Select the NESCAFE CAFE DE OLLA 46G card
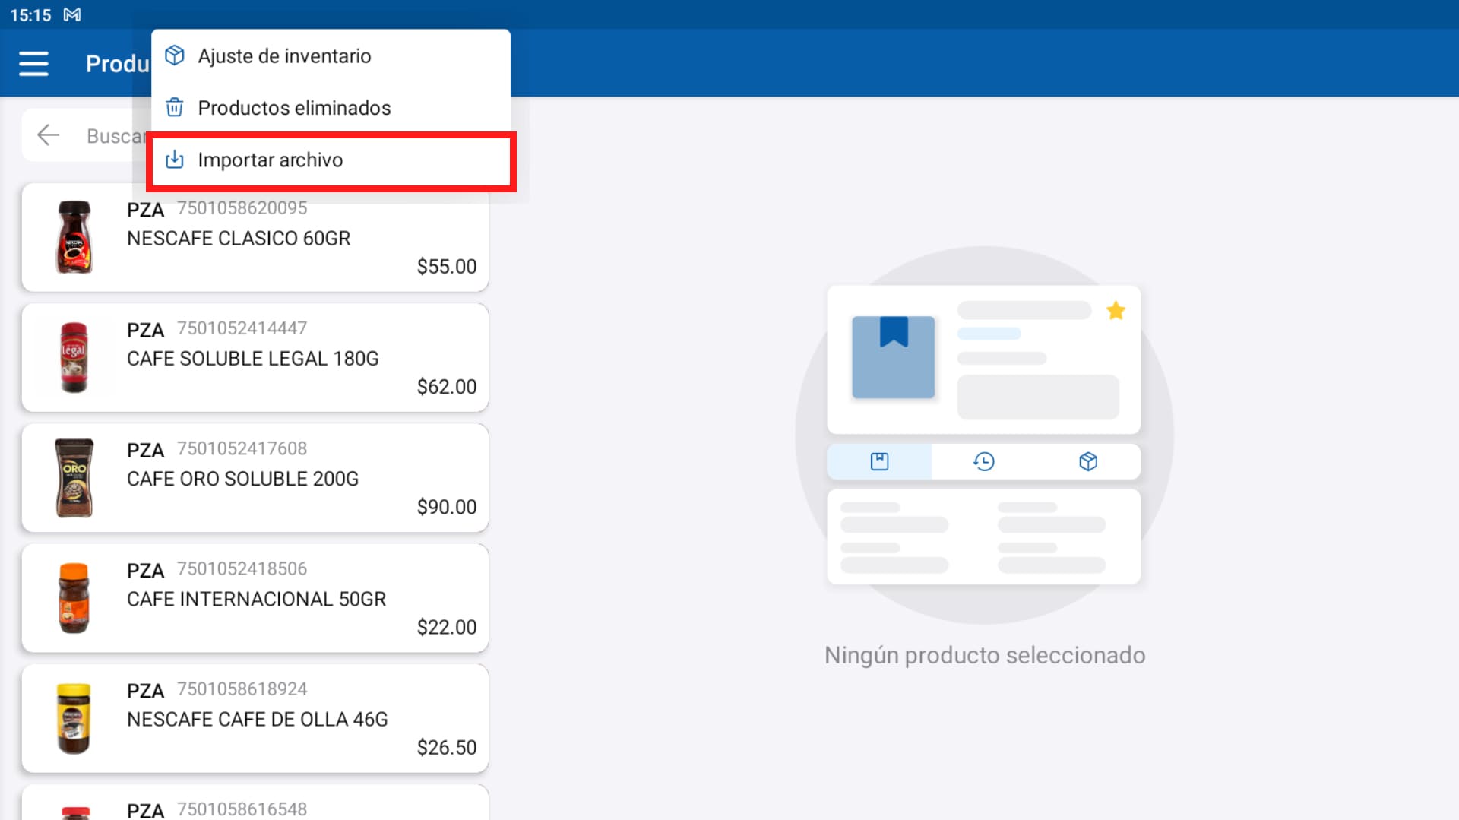Viewport: 1459px width, 820px height. (x=255, y=717)
